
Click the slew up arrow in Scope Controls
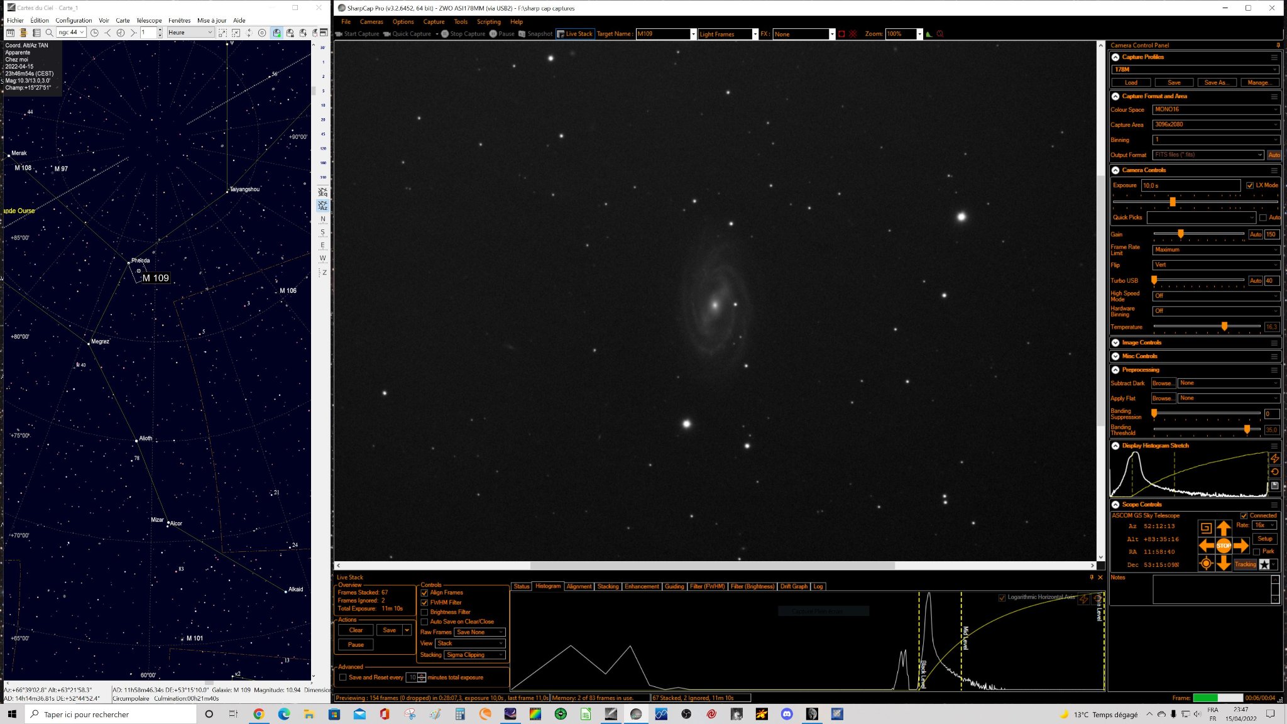[x=1223, y=528]
